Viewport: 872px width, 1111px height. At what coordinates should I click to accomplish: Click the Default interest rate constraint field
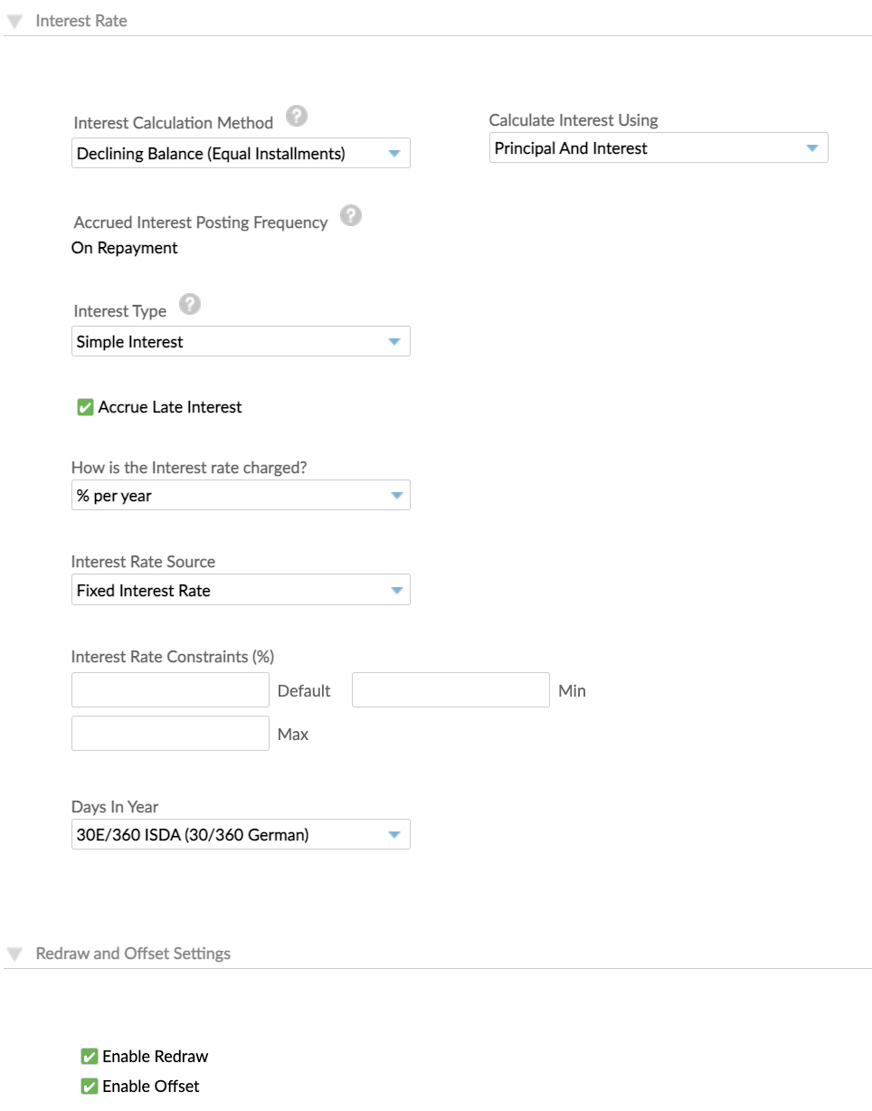(x=170, y=689)
